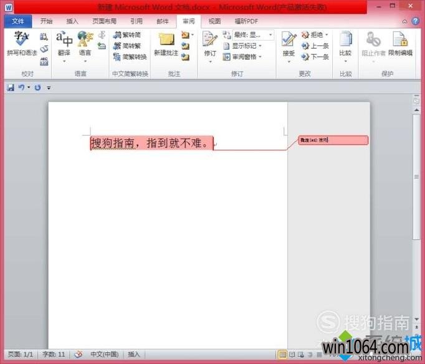The height and width of the screenshot is (364, 425).
Task: Expand the 比较 dropdown arrow
Action: tap(346, 61)
